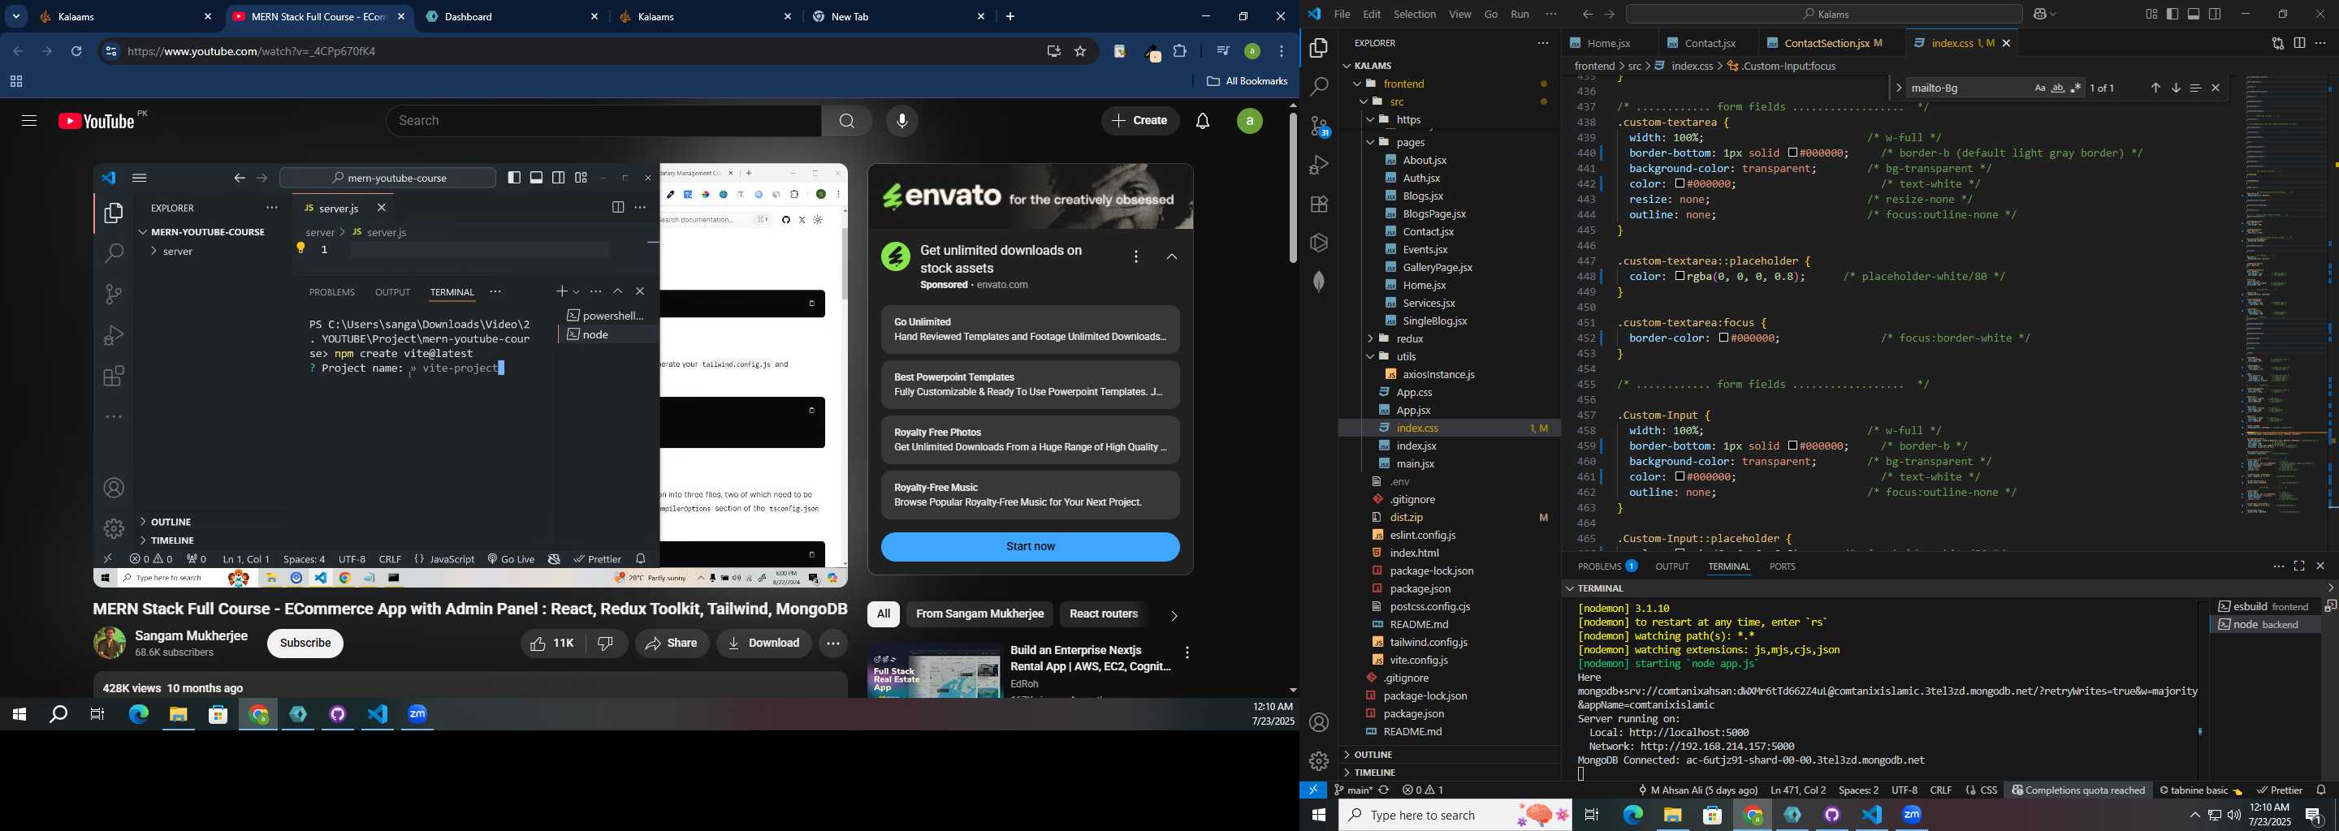2339x831 pixels.
Task: Search with your voice microphone on YouTube
Action: click(x=901, y=121)
